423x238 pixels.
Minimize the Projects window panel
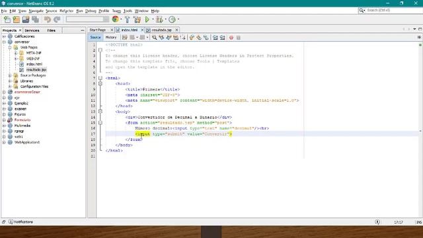82,30
